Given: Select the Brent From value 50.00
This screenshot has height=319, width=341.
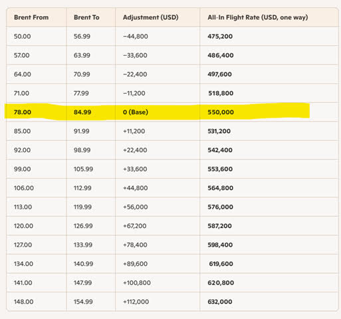Looking at the screenshot, I should [x=23, y=37].
